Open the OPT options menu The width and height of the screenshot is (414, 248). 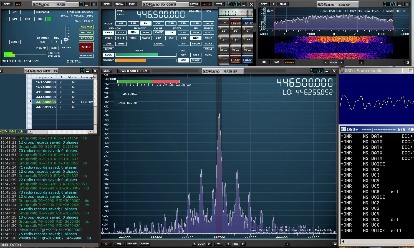point(15,12)
